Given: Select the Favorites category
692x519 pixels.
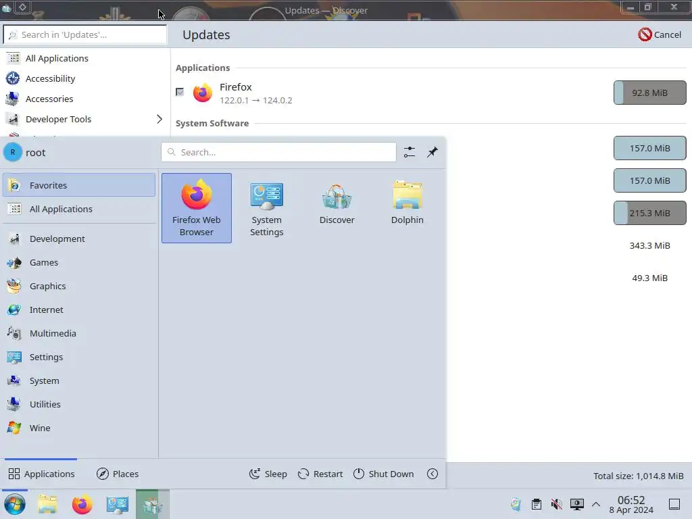Looking at the screenshot, I should coord(79,185).
